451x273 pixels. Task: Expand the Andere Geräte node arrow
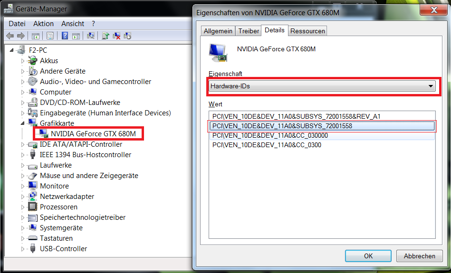22,71
